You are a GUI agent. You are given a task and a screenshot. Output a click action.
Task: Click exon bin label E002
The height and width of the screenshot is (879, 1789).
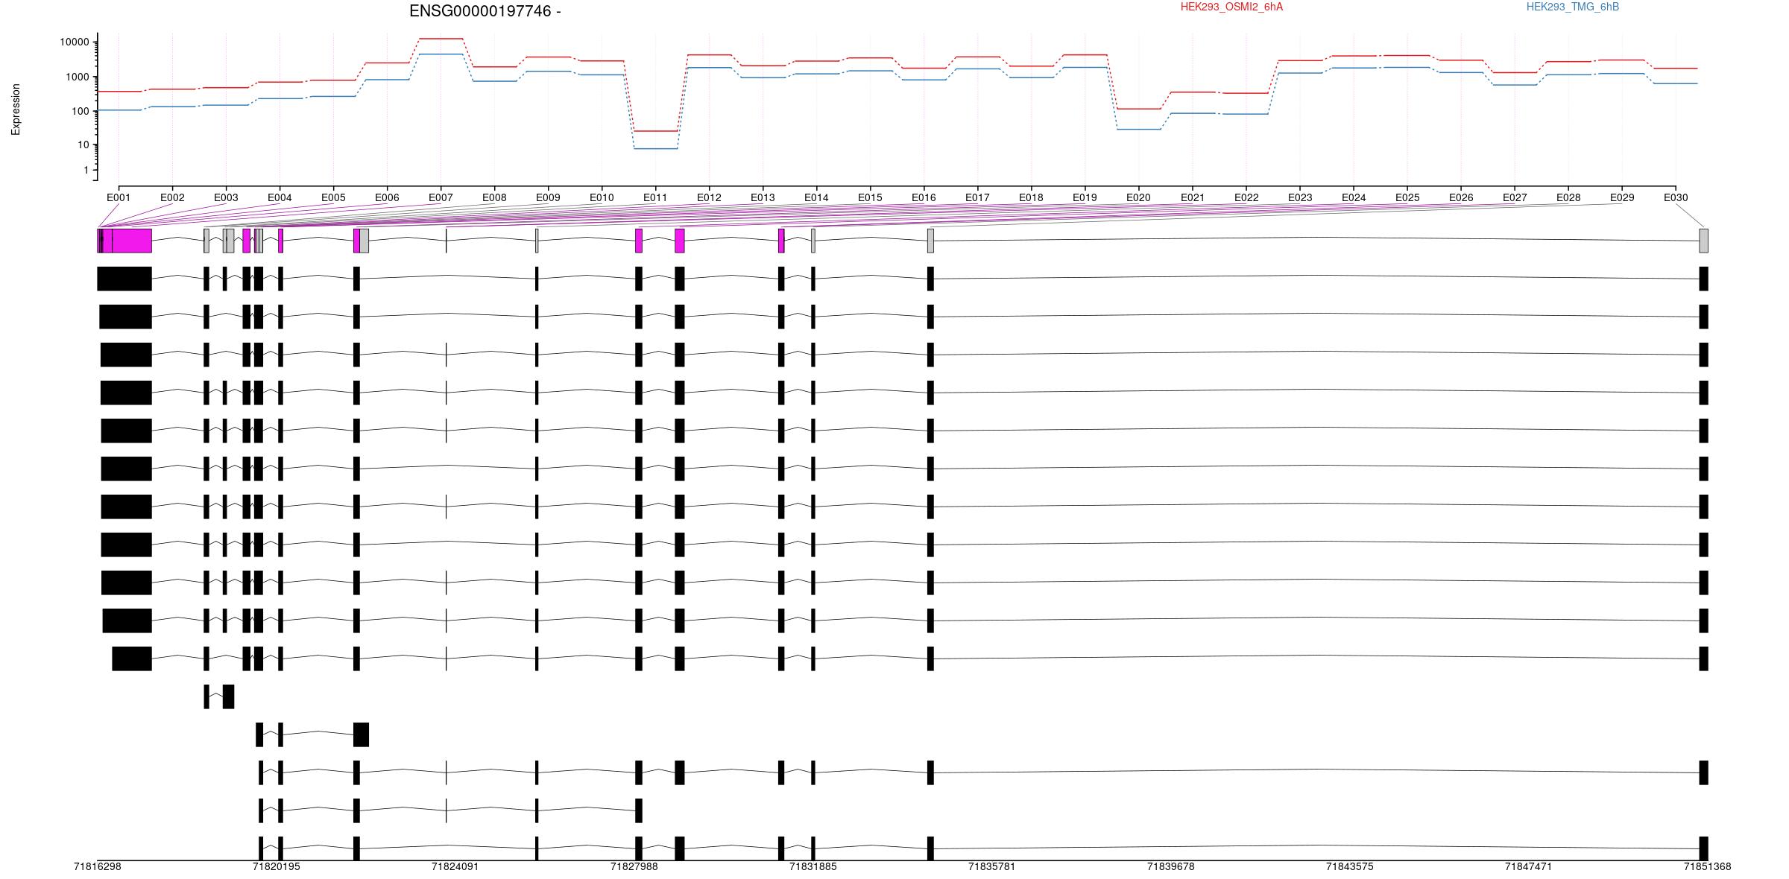point(172,197)
